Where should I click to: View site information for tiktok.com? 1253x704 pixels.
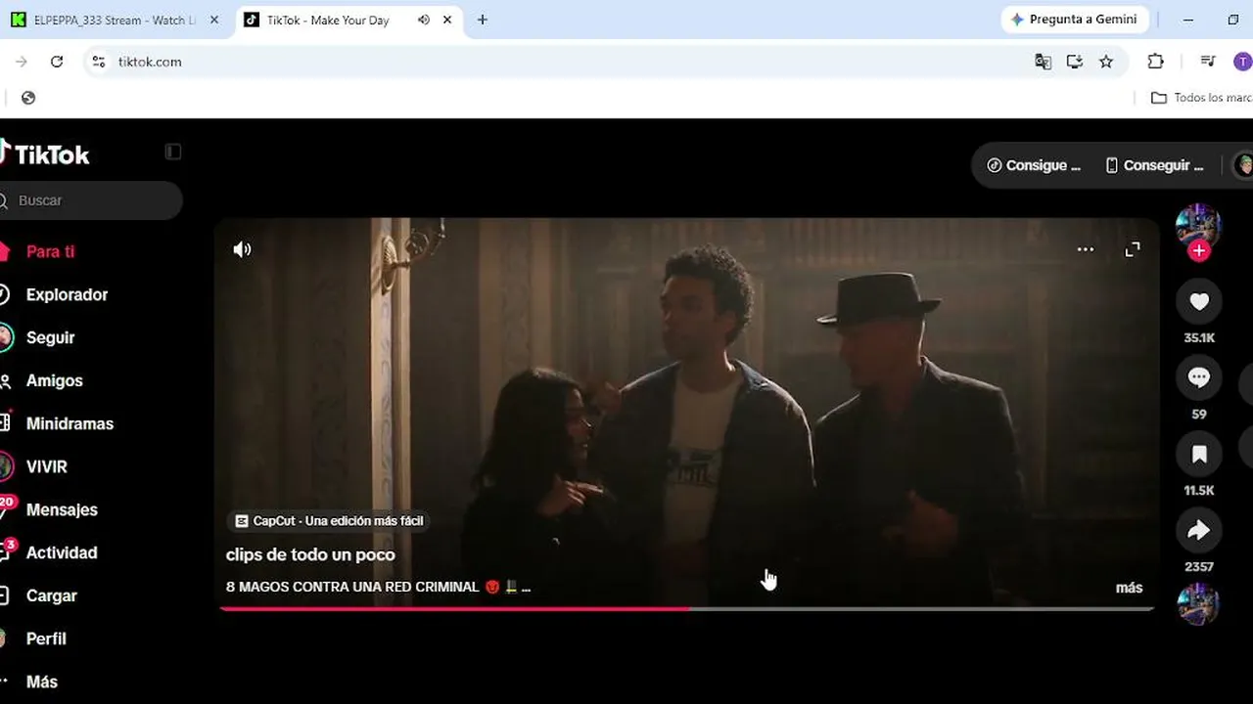click(x=98, y=62)
